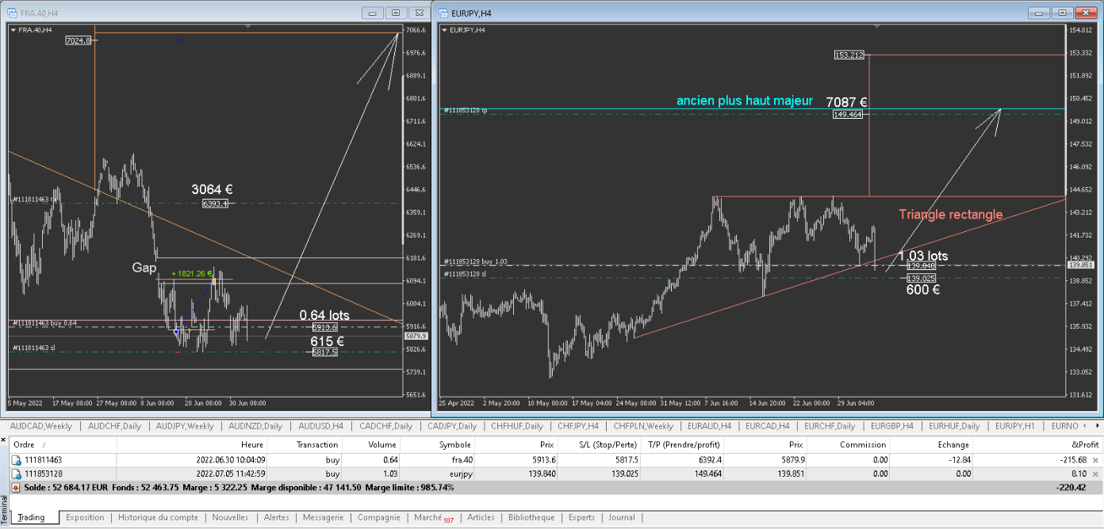Click the EURJPY chart window icon
This screenshot has width=1104, height=529.
(443, 13)
